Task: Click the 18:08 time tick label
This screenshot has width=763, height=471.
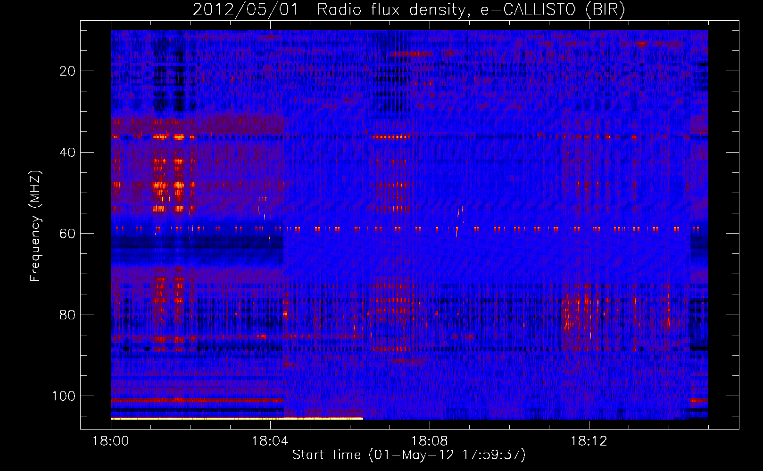Action: pyautogui.click(x=430, y=441)
